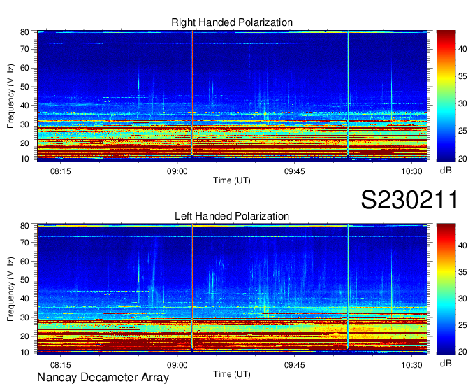Click the 30 dB tick on Right Handed color bar
This screenshot has height=386, width=475.
[x=462, y=103]
